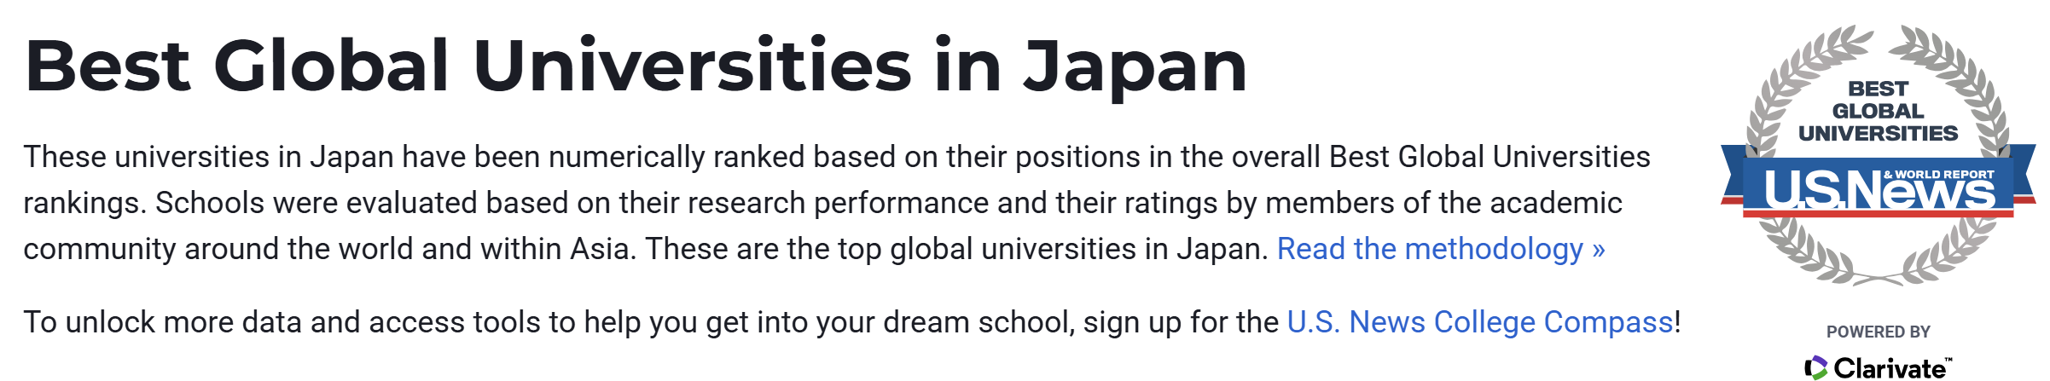Follow the U.S. News College Compass link
2050x381 pixels.
1479,322
